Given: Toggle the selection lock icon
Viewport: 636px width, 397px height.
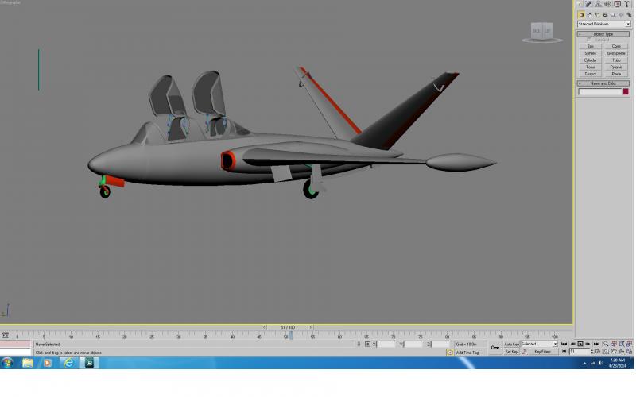Looking at the screenshot, I should click(x=359, y=344).
